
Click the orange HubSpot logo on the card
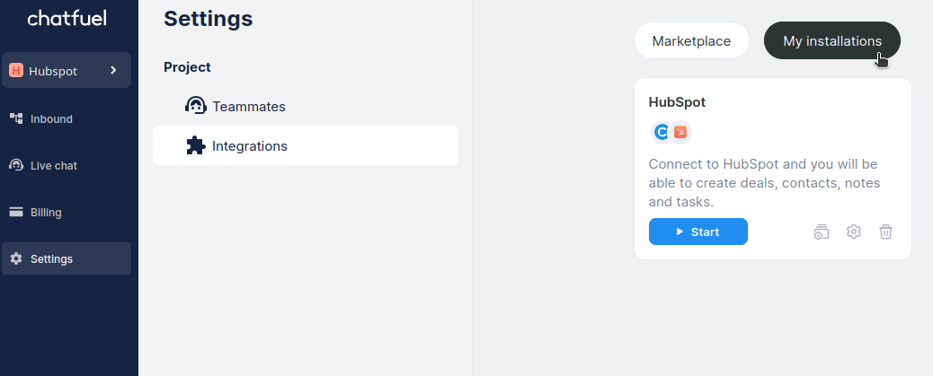pos(681,133)
